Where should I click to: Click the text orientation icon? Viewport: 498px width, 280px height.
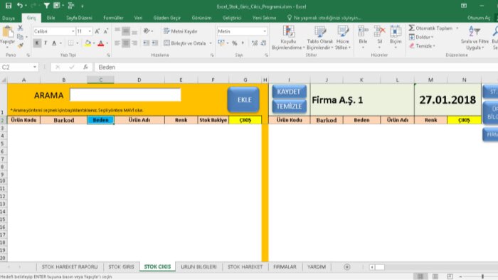(x=147, y=31)
